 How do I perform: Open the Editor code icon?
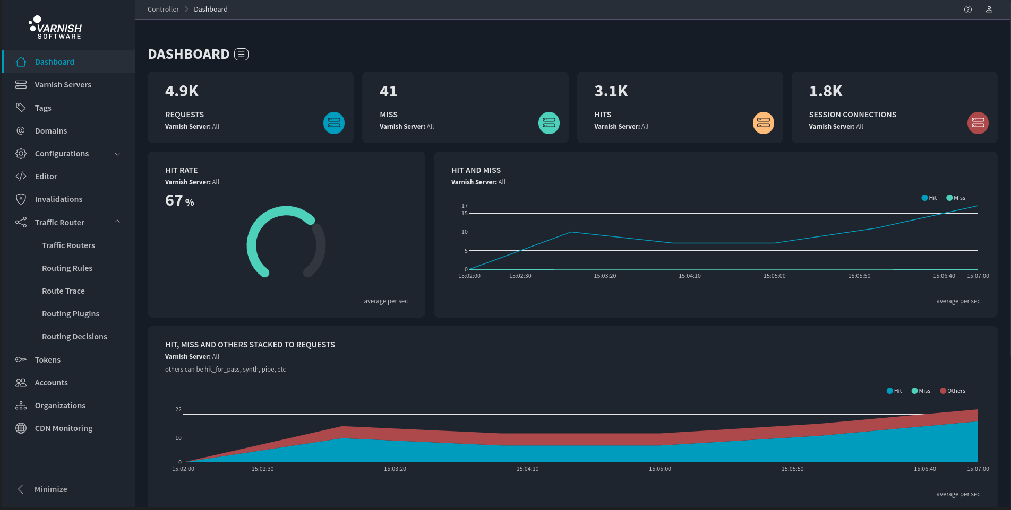click(21, 176)
